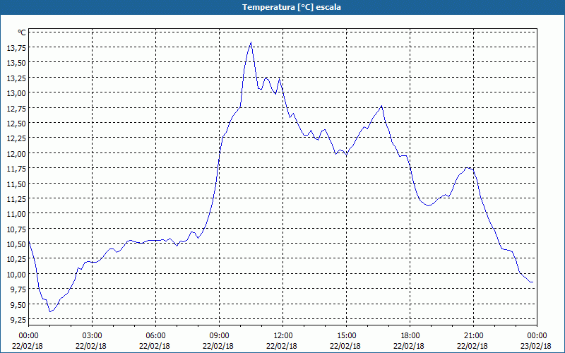
Task: Select the 13,50 y-axis label
Action: tap(16, 63)
